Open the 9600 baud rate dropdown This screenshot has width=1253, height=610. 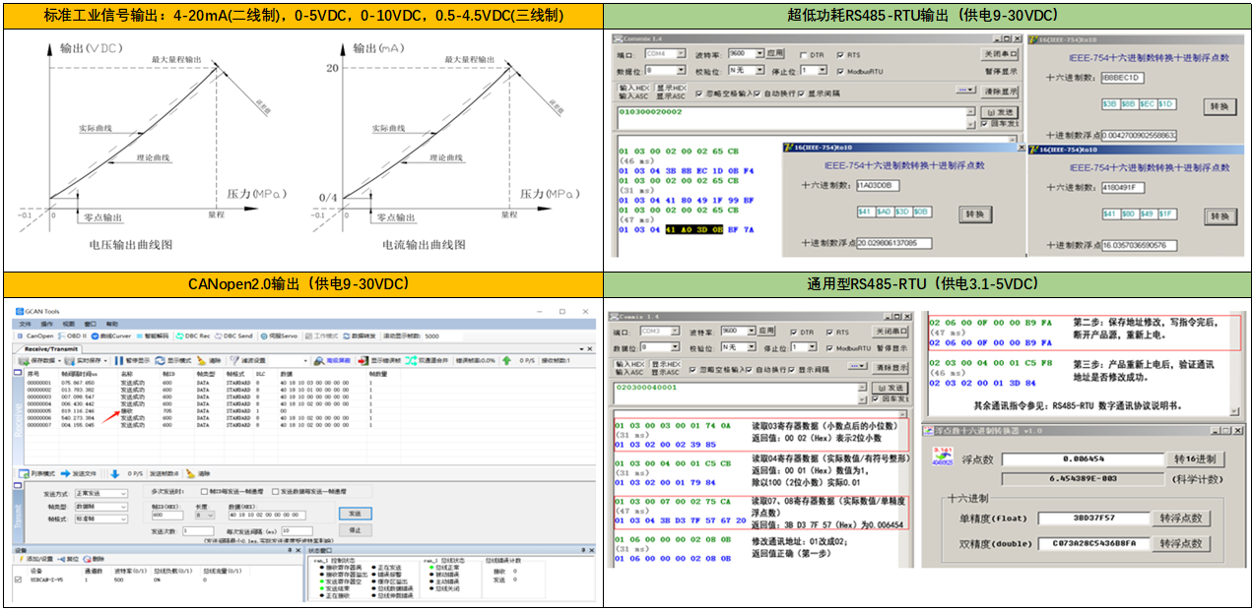click(x=758, y=55)
